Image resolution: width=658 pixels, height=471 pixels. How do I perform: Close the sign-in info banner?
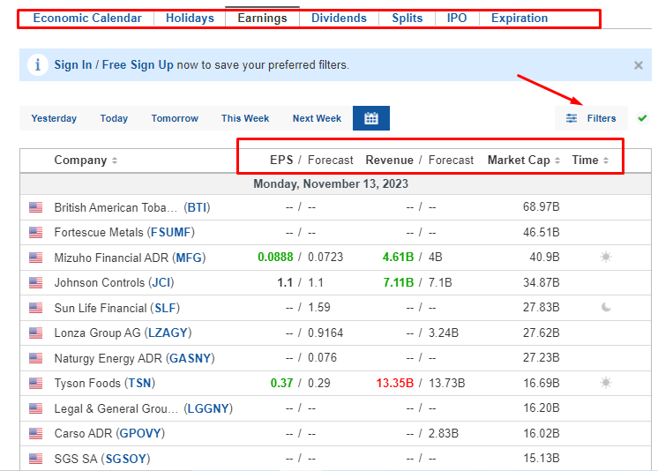[x=639, y=65]
